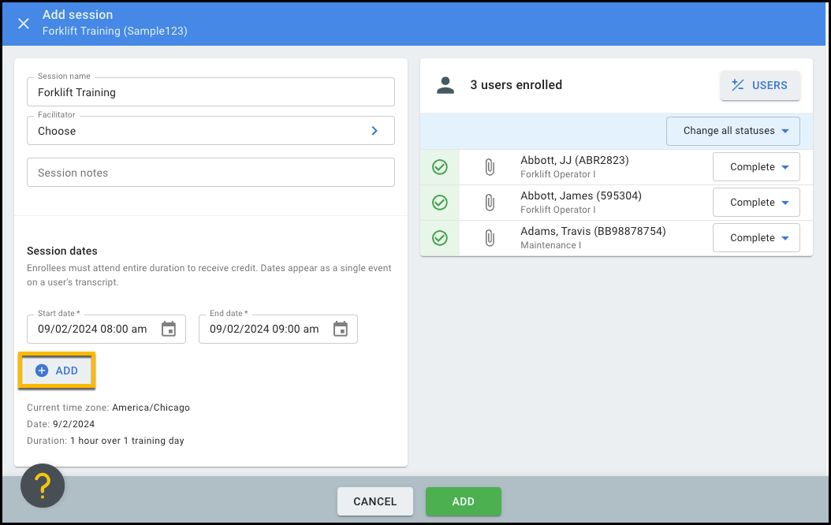Click the enrolled users person icon

[x=445, y=85]
